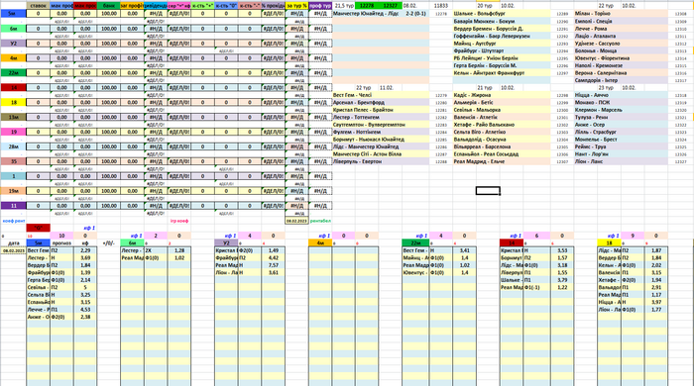Select match 'Манчестер Юнайтед - Лідс' at top
The height and width of the screenshot is (386, 694).
(x=366, y=14)
